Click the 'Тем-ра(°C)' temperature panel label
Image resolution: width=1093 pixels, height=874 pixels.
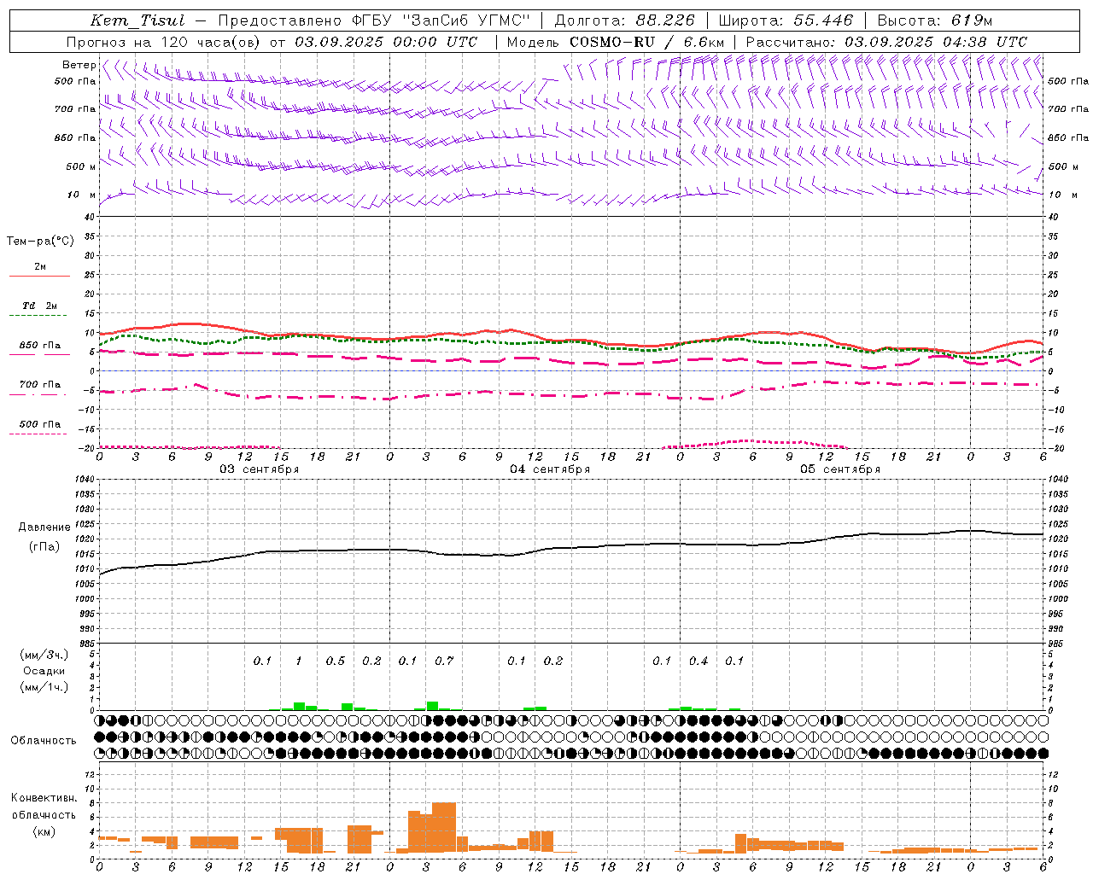pos(40,242)
